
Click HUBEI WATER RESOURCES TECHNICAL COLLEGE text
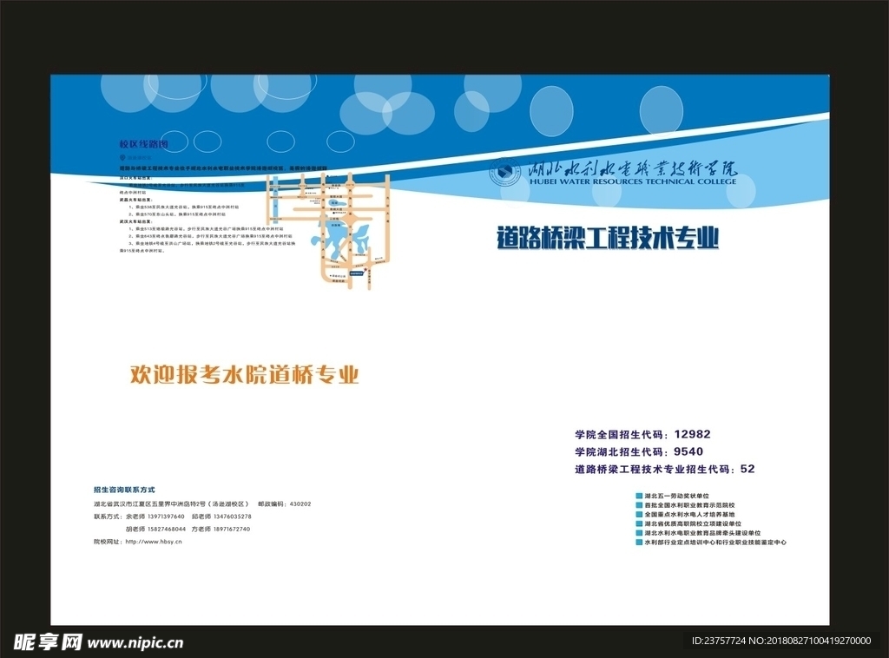(633, 181)
